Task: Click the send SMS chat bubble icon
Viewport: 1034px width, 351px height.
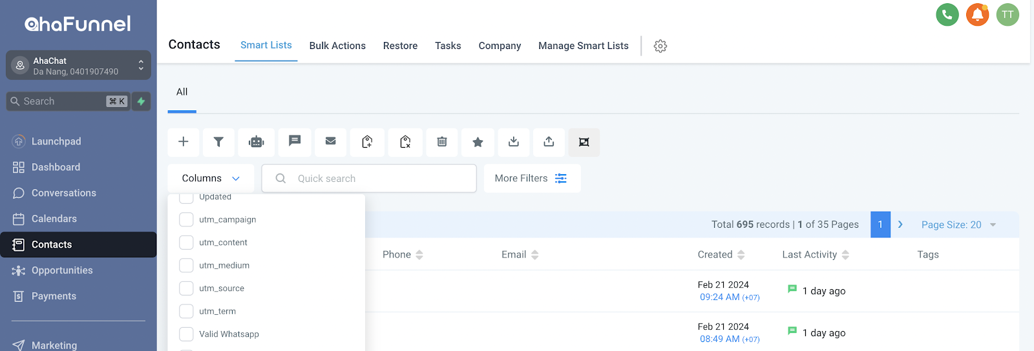Action: coord(295,142)
